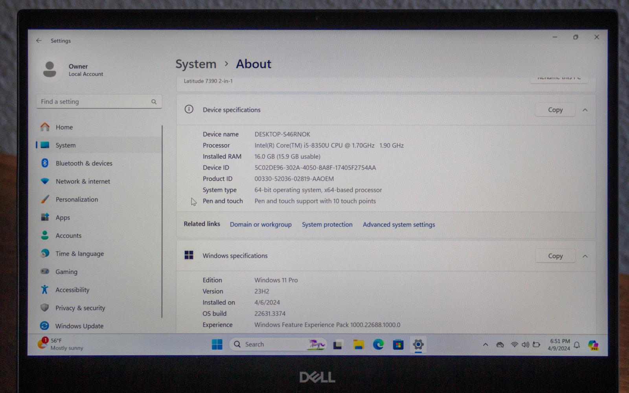Open the weather widget showing 56°F
Screen dimensions: 629x393
tap(61, 344)
